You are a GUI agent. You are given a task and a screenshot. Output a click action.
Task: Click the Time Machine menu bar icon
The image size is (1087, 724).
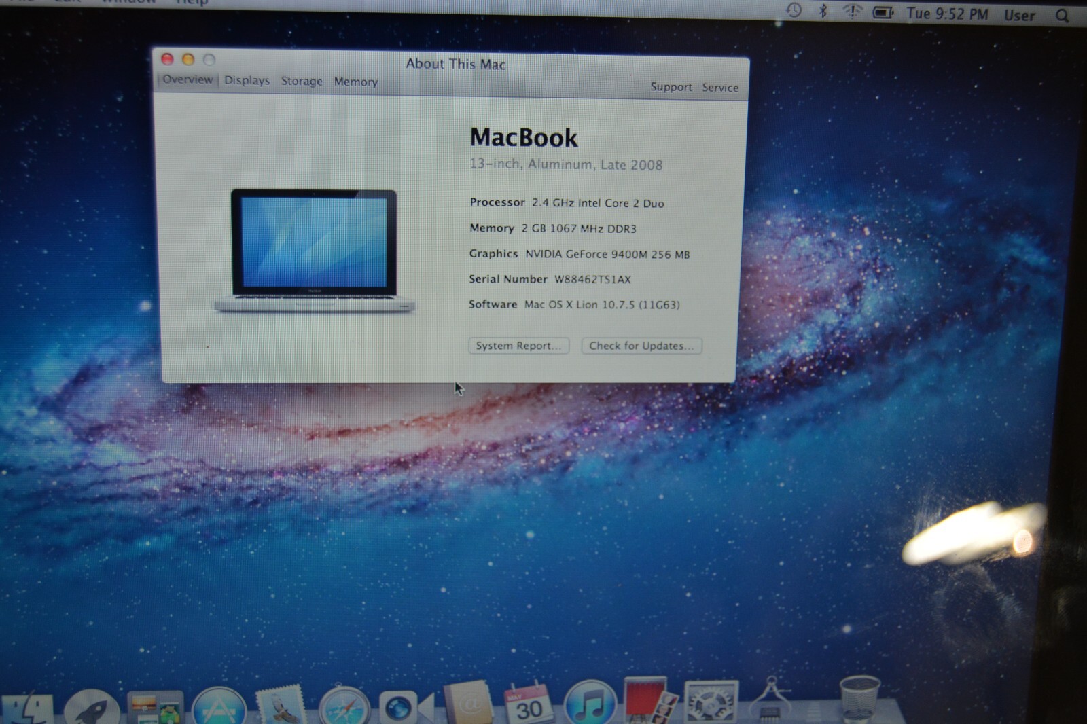pyautogui.click(x=794, y=10)
